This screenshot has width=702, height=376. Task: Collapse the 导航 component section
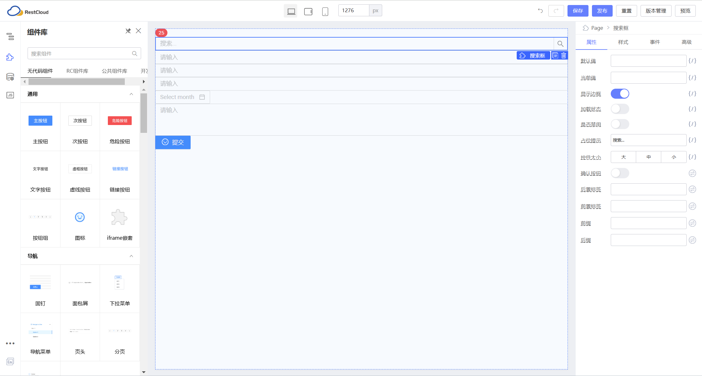pyautogui.click(x=131, y=256)
